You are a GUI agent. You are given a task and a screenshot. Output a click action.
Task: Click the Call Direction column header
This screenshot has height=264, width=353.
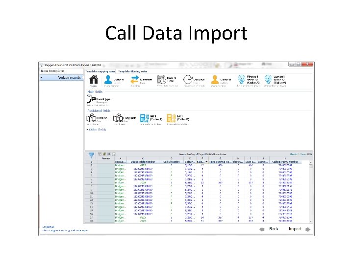tap(171, 162)
